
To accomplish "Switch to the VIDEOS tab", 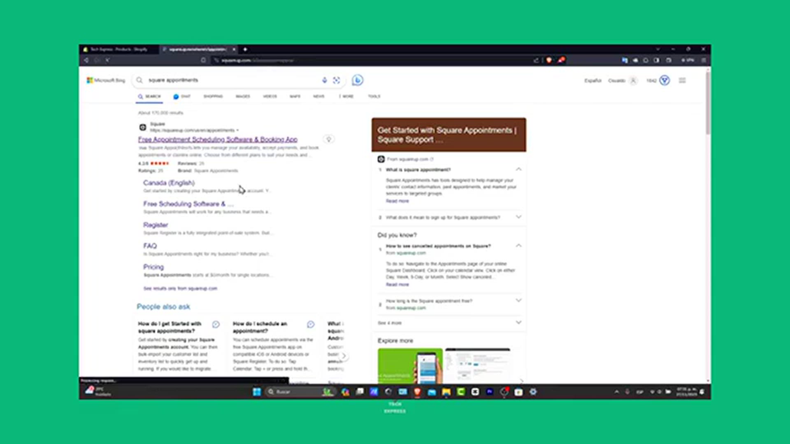I will [270, 96].
